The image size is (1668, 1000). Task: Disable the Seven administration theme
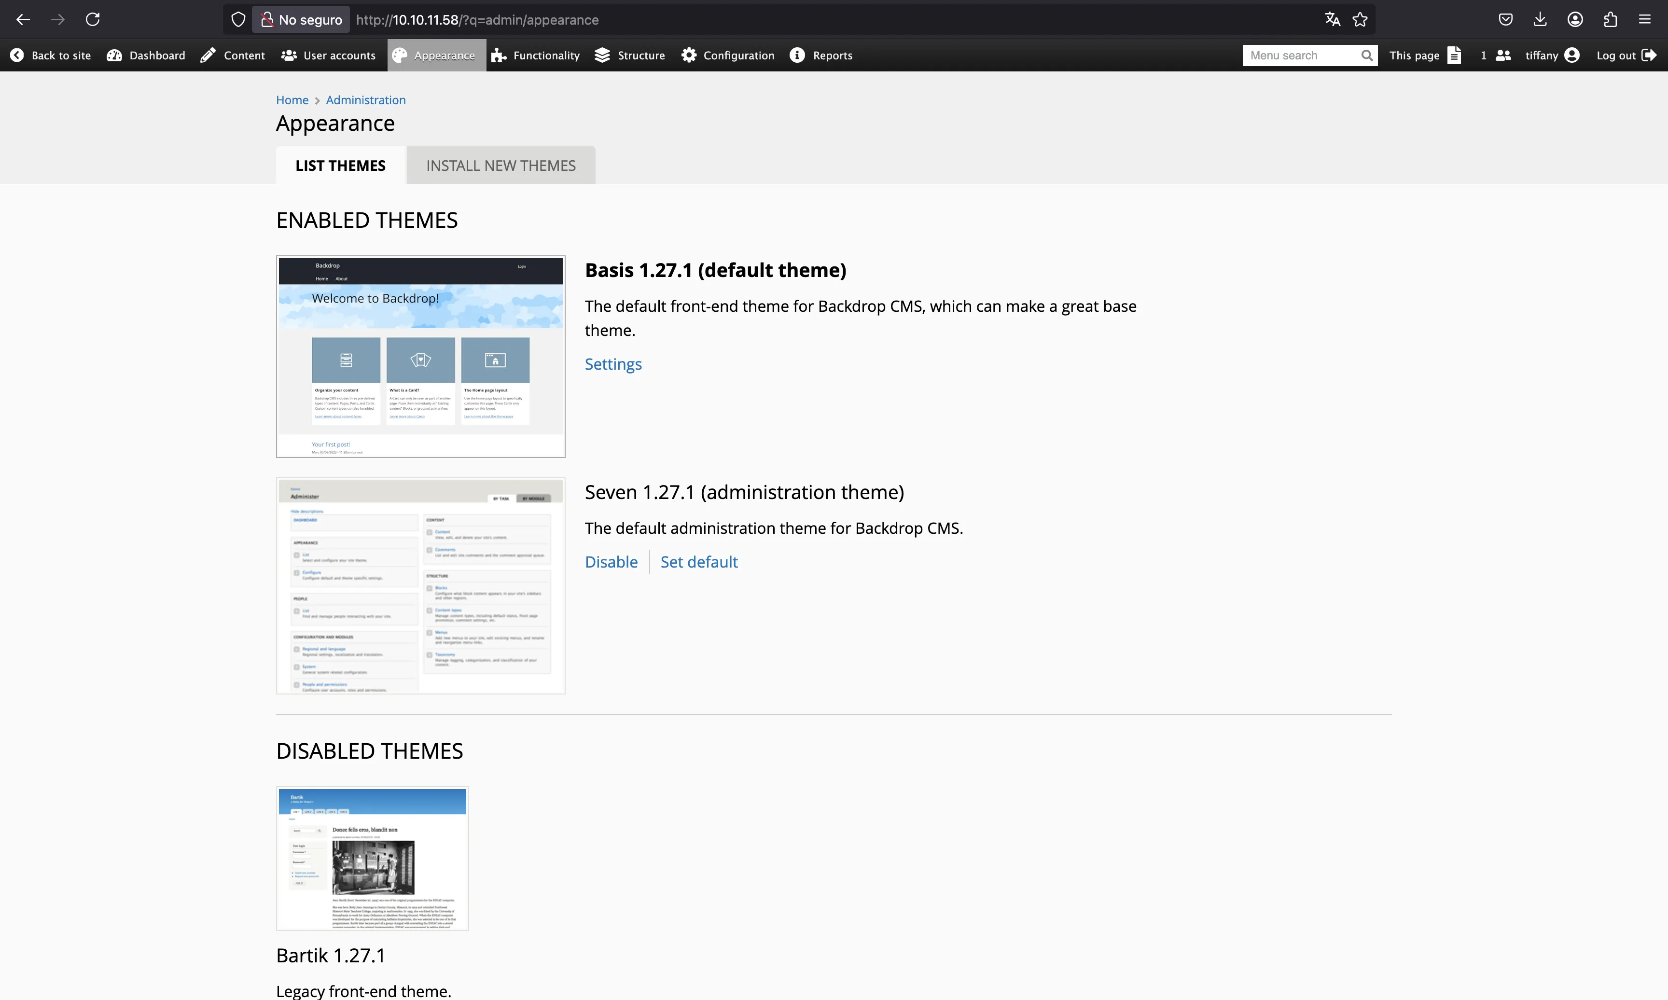[611, 562]
